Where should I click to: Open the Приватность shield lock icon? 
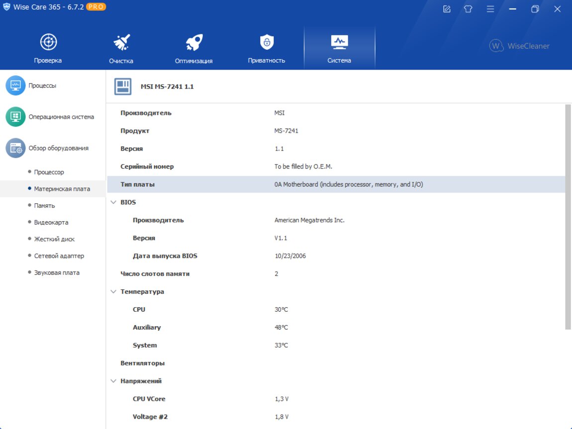[x=267, y=42]
